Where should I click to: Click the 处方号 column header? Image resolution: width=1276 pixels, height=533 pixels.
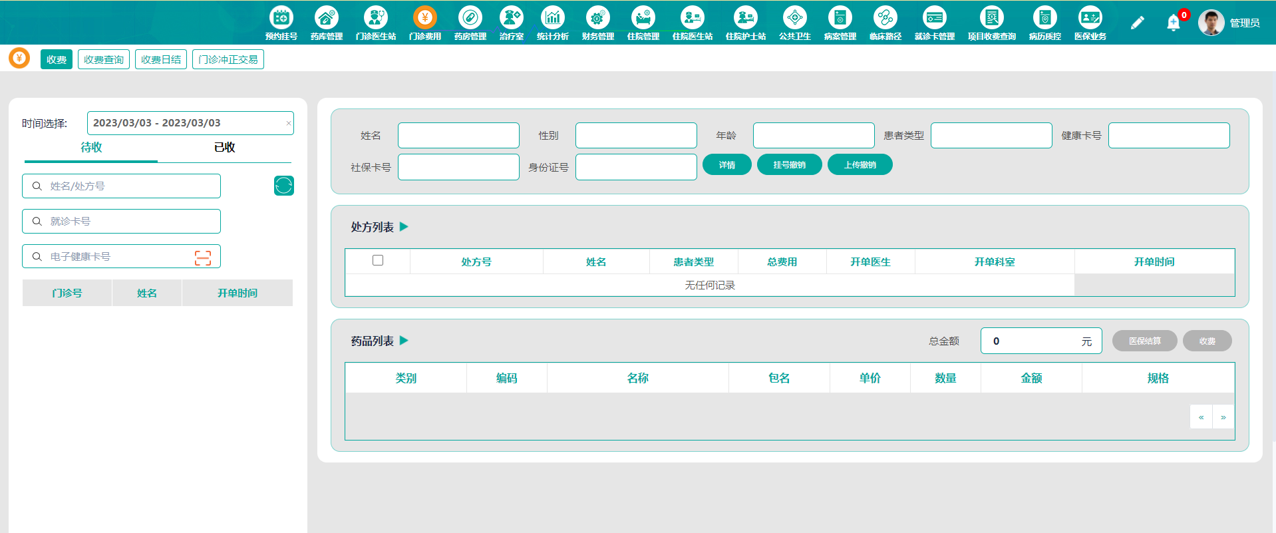[x=476, y=262]
